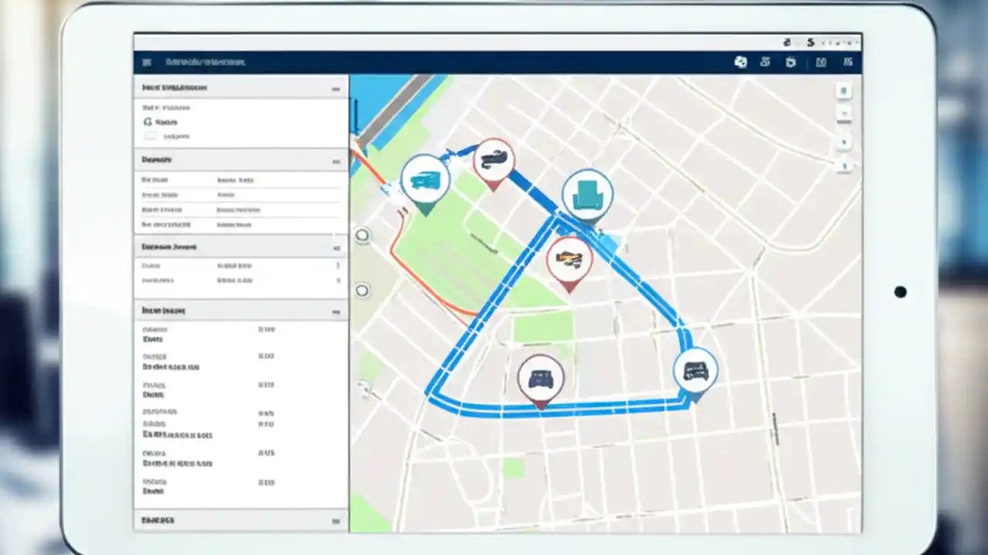
Task: Click the locate-me button below the zoom controls
Action: [x=844, y=143]
